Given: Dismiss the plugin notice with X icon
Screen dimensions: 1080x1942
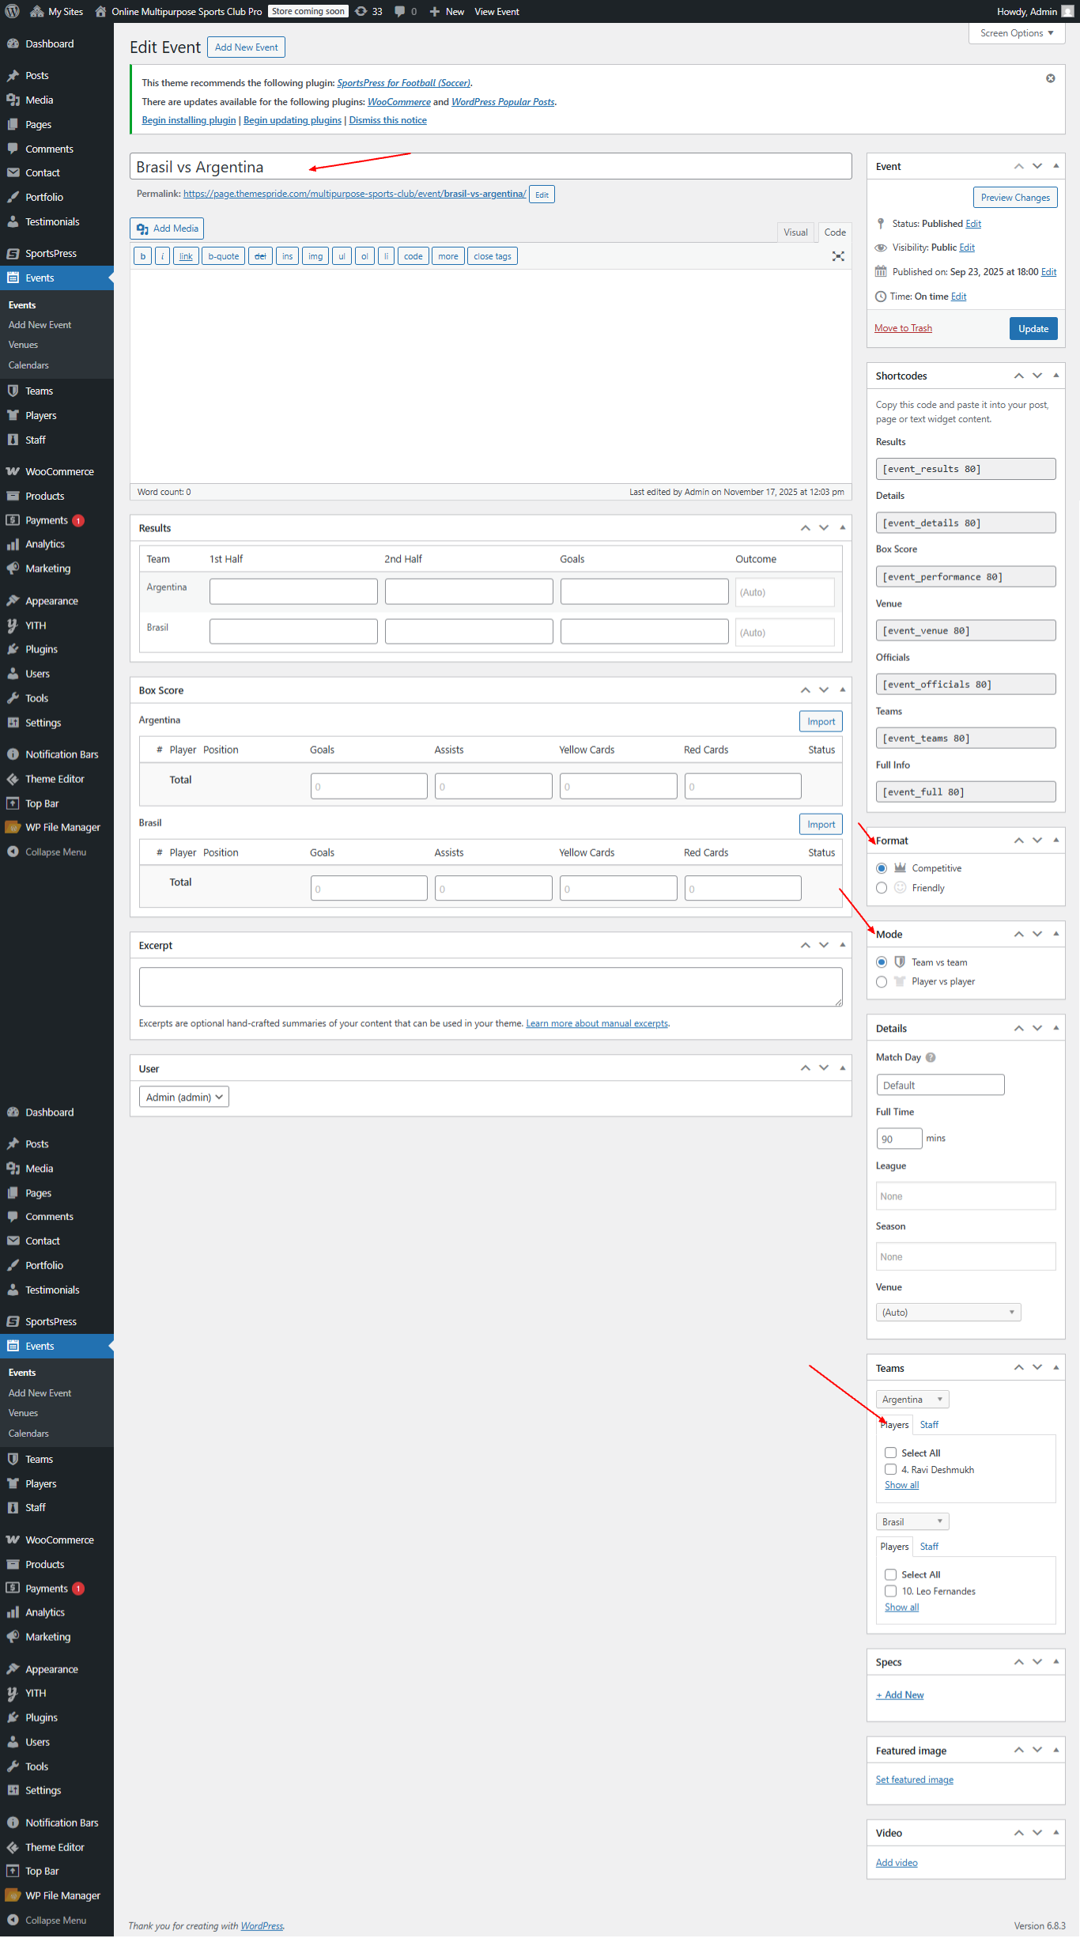Looking at the screenshot, I should pyautogui.click(x=1050, y=78).
